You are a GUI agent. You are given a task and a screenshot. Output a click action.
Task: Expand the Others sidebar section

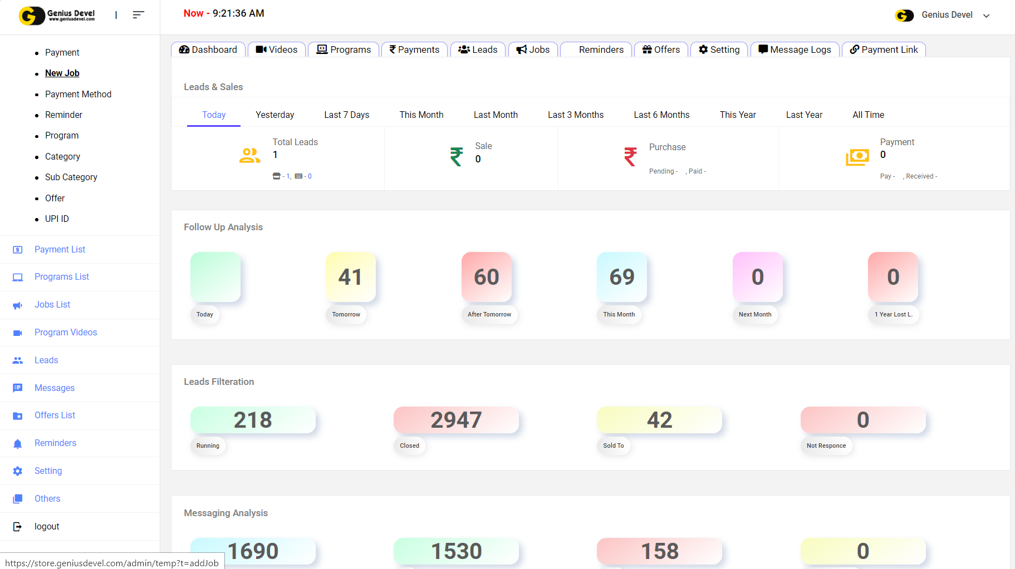tap(47, 499)
